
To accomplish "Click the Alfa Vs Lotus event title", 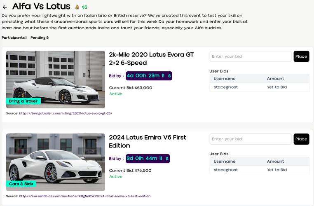I will click(x=41, y=7).
